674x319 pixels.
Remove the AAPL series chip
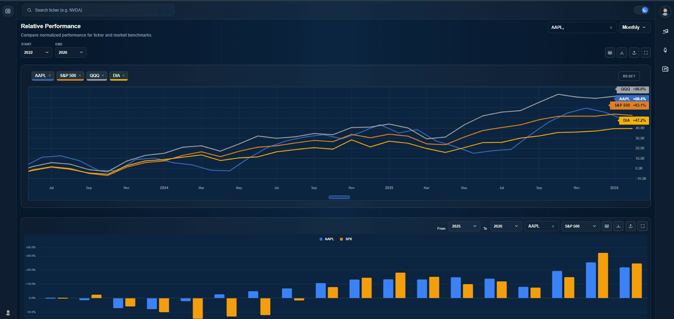pos(50,76)
